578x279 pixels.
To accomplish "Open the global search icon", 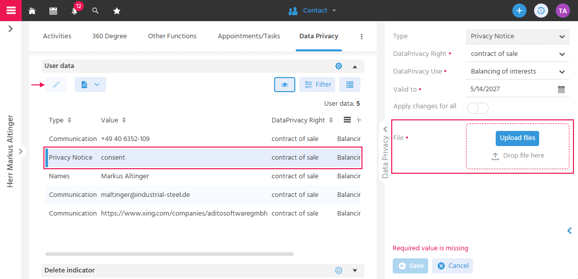I will (95, 11).
